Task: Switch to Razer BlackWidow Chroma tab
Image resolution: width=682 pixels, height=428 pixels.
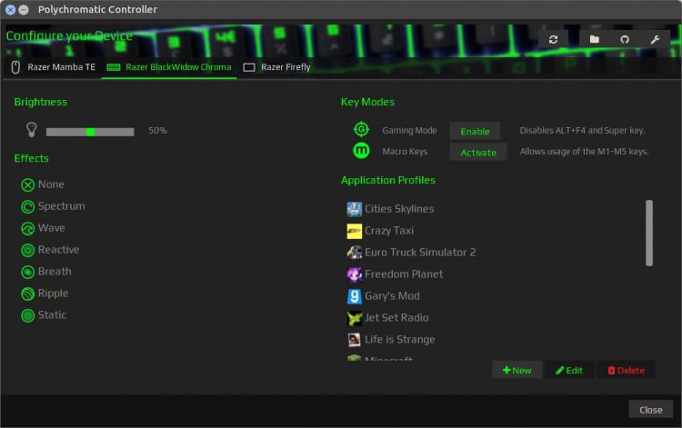Action: tap(169, 67)
